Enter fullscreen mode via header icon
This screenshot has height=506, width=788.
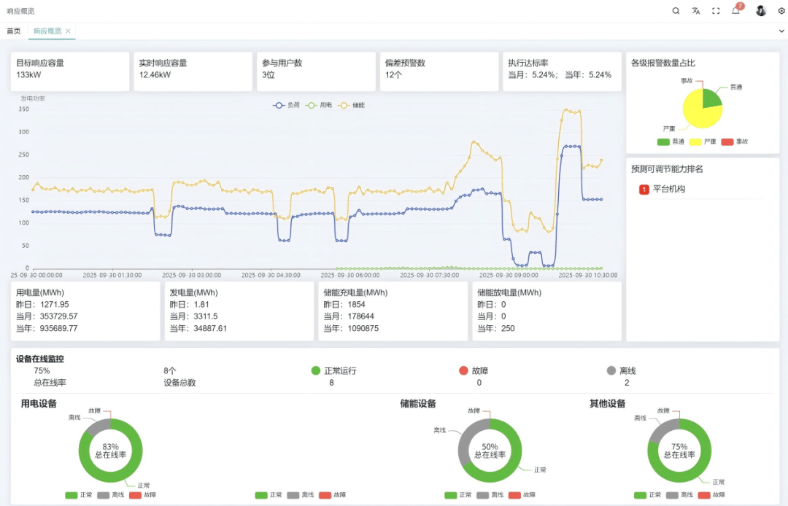pos(716,11)
